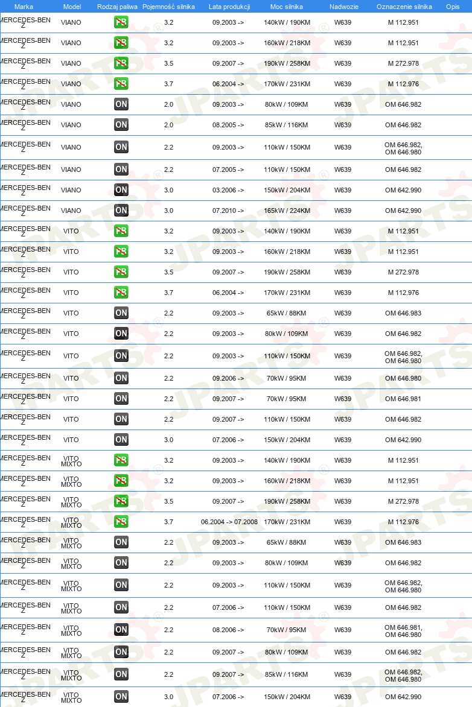The width and height of the screenshot is (472, 707).
Task: Click ON icon in plain VITO 80kW/109KM row
Action: [x=121, y=334]
